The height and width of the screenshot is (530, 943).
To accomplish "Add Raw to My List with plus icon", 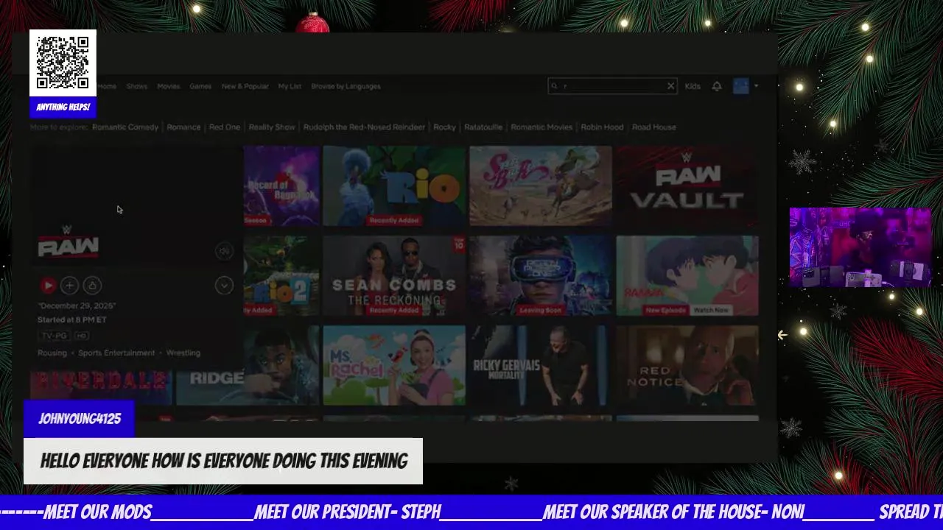I will (x=69, y=285).
